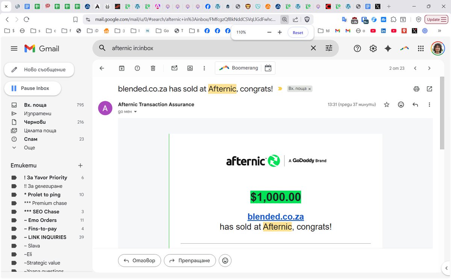
Task: Click the Boomerang toolbar button
Action: click(239, 68)
